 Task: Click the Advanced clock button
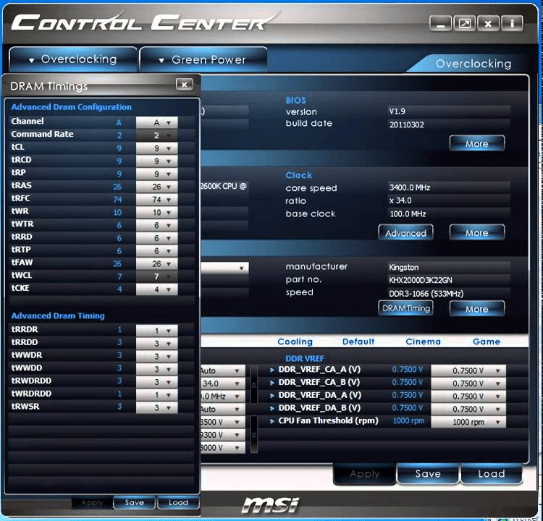tap(405, 232)
